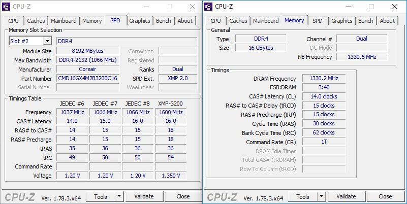The width and height of the screenshot is (407, 204).
Task: Close the right CPU-Z window via X
Action: [394, 7]
